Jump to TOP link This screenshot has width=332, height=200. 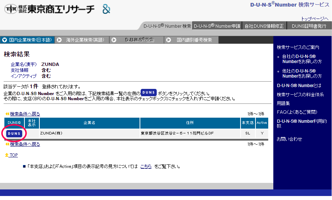[x=13, y=155]
